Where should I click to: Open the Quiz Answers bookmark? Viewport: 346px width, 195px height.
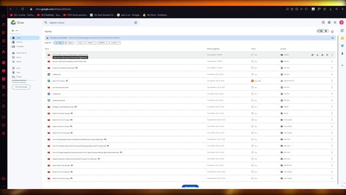pos(102,15)
